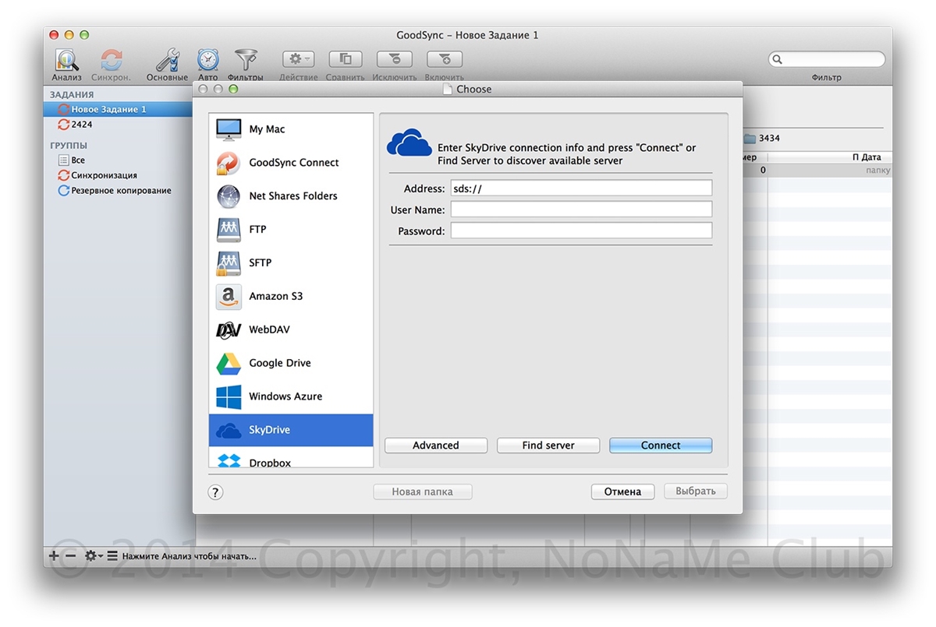Viewport: 936px width, 627px height.
Task: Select Резервное копирование group
Action: tap(120, 191)
